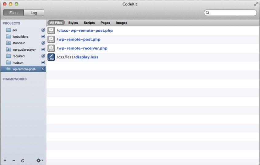Screen dimensions: 260x165
Task: Click the required folder icon
Action: [x=9, y=56]
